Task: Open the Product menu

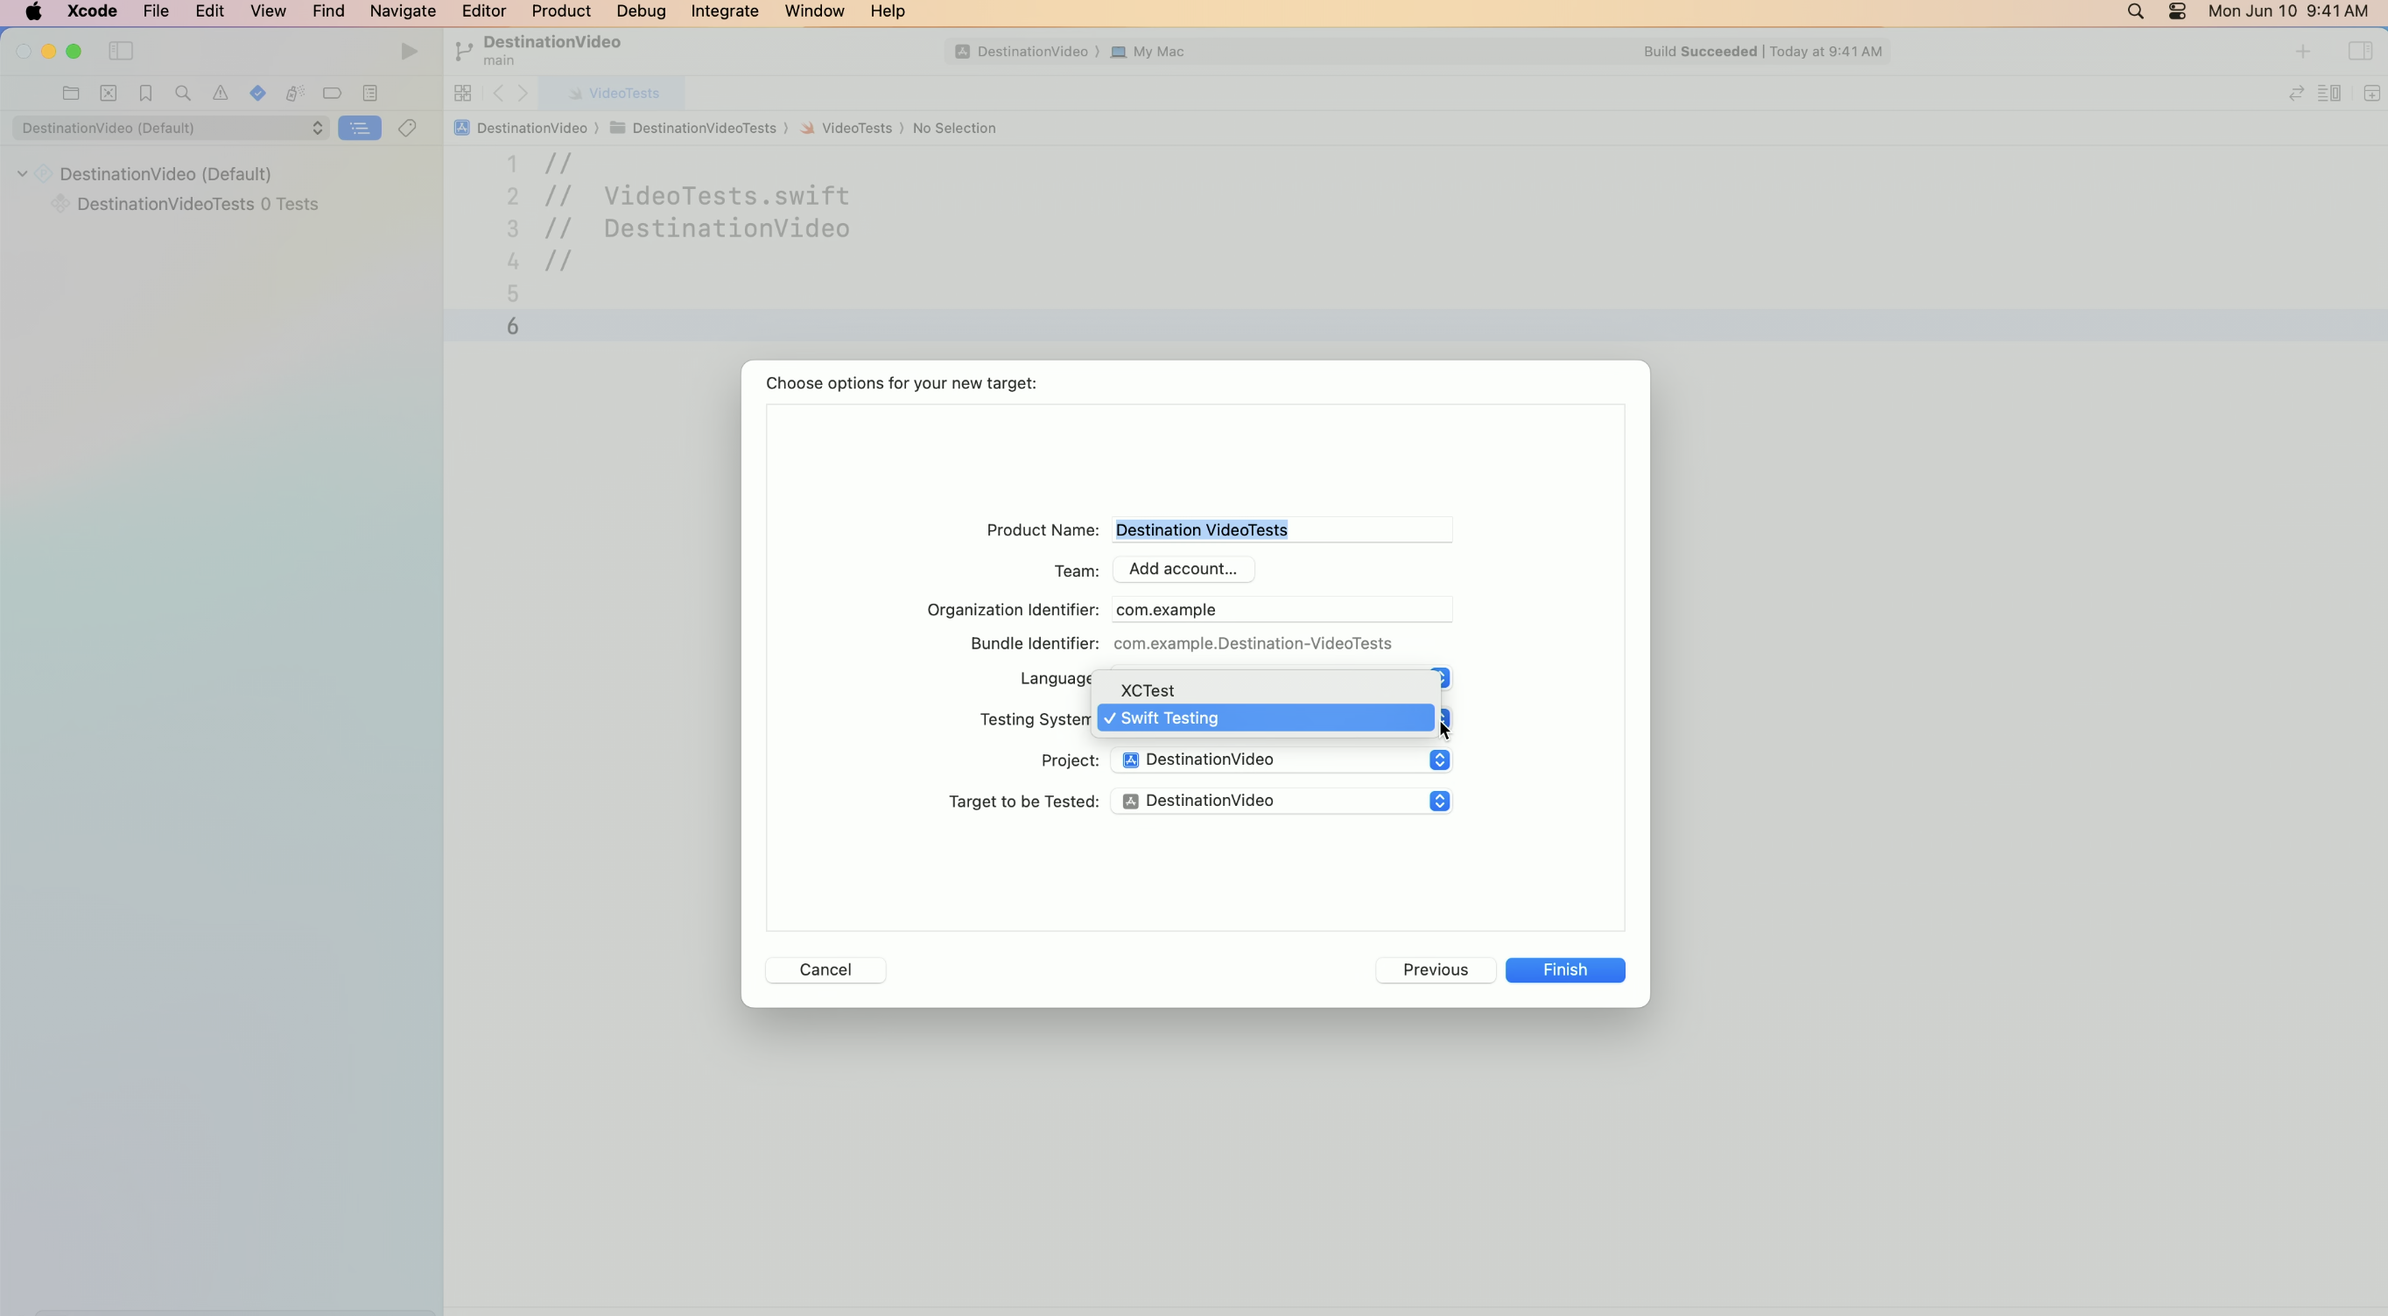Action: click(560, 11)
